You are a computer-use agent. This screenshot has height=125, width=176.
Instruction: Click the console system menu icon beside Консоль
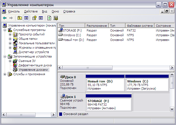(x=4, y=11)
